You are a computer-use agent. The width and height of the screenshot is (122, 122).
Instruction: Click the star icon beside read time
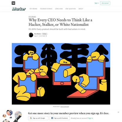46,36
